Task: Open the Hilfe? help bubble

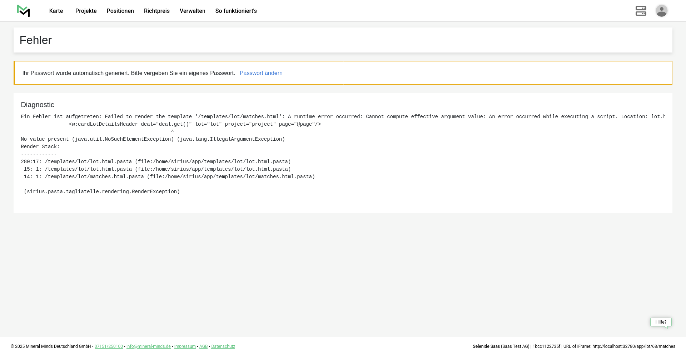Action: (661, 322)
